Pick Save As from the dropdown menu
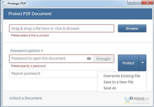 coord(110,88)
